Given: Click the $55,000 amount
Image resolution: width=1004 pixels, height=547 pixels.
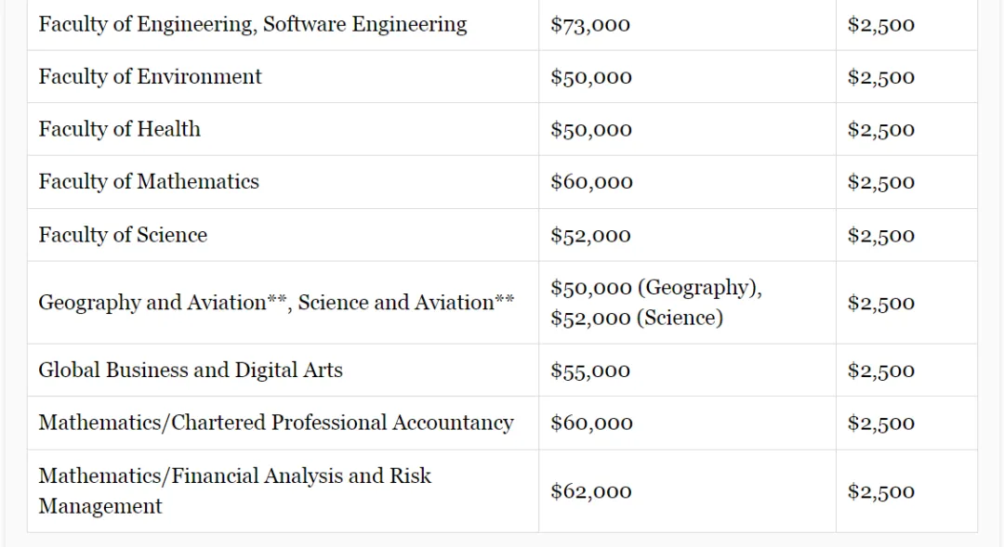Looking at the screenshot, I should 589,371.
